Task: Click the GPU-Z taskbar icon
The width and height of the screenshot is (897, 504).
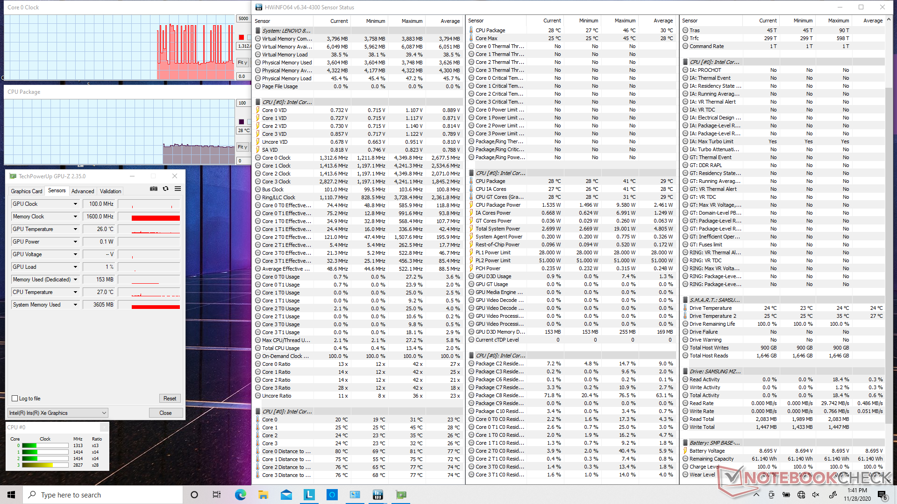Action: pos(401,495)
